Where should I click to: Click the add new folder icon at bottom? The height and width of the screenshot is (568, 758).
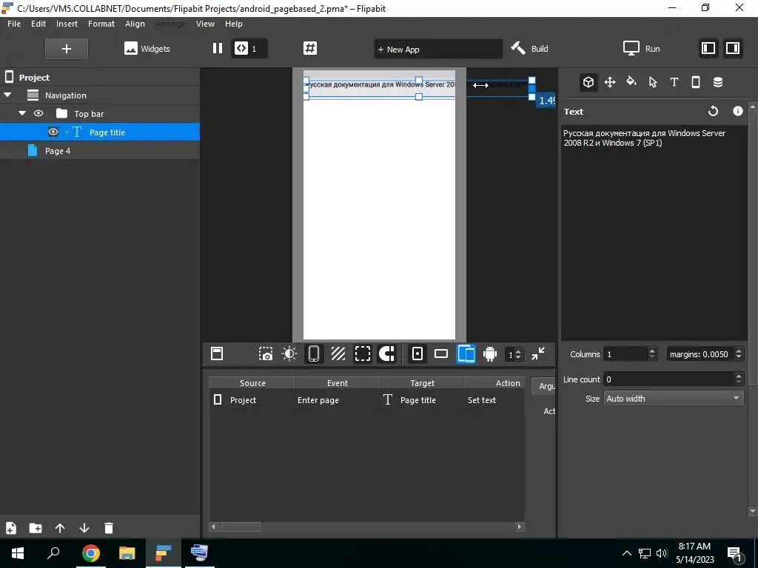point(36,528)
